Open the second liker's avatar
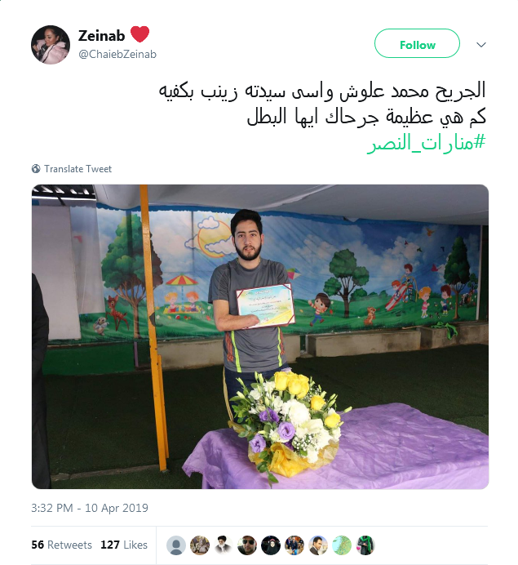Image resolution: width=518 pixels, height=565 pixels. (x=200, y=545)
